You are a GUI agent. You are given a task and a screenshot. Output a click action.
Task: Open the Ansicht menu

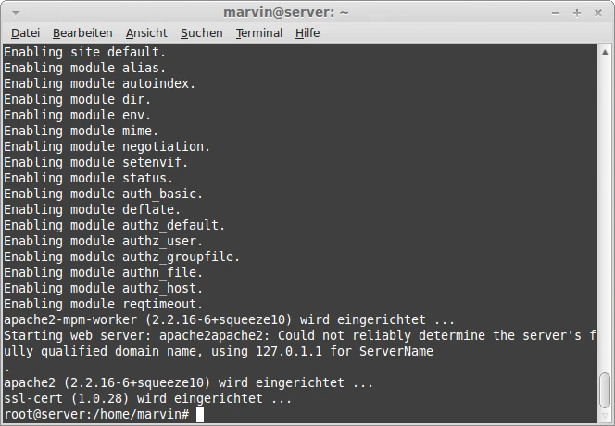(x=146, y=33)
